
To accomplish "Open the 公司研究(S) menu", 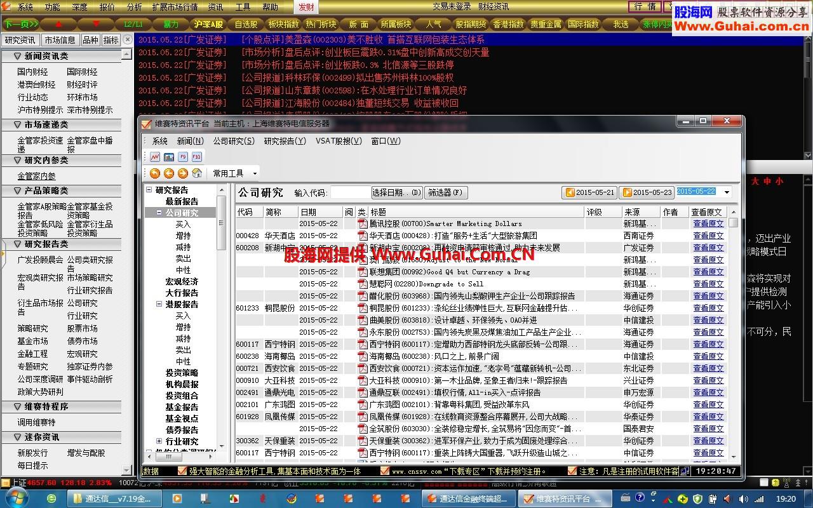I will (x=234, y=141).
